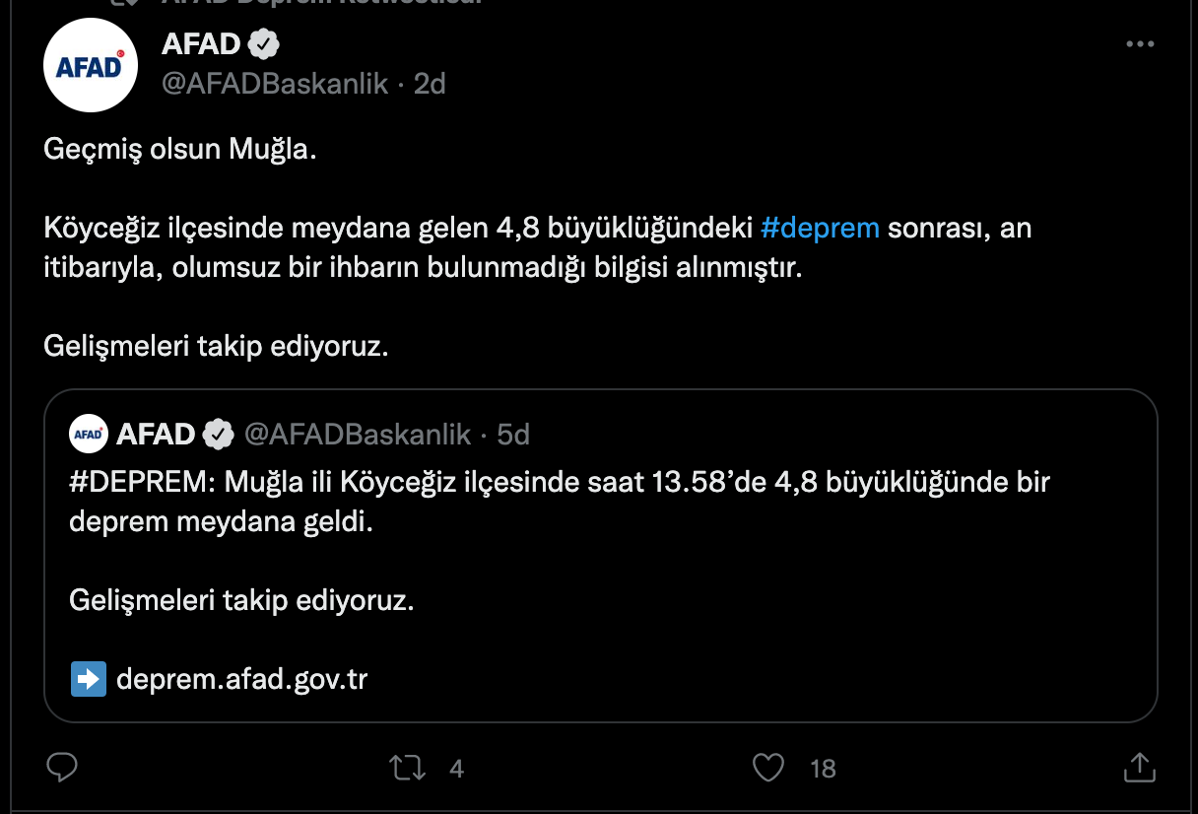Like the tweet with heart icon

point(767,768)
